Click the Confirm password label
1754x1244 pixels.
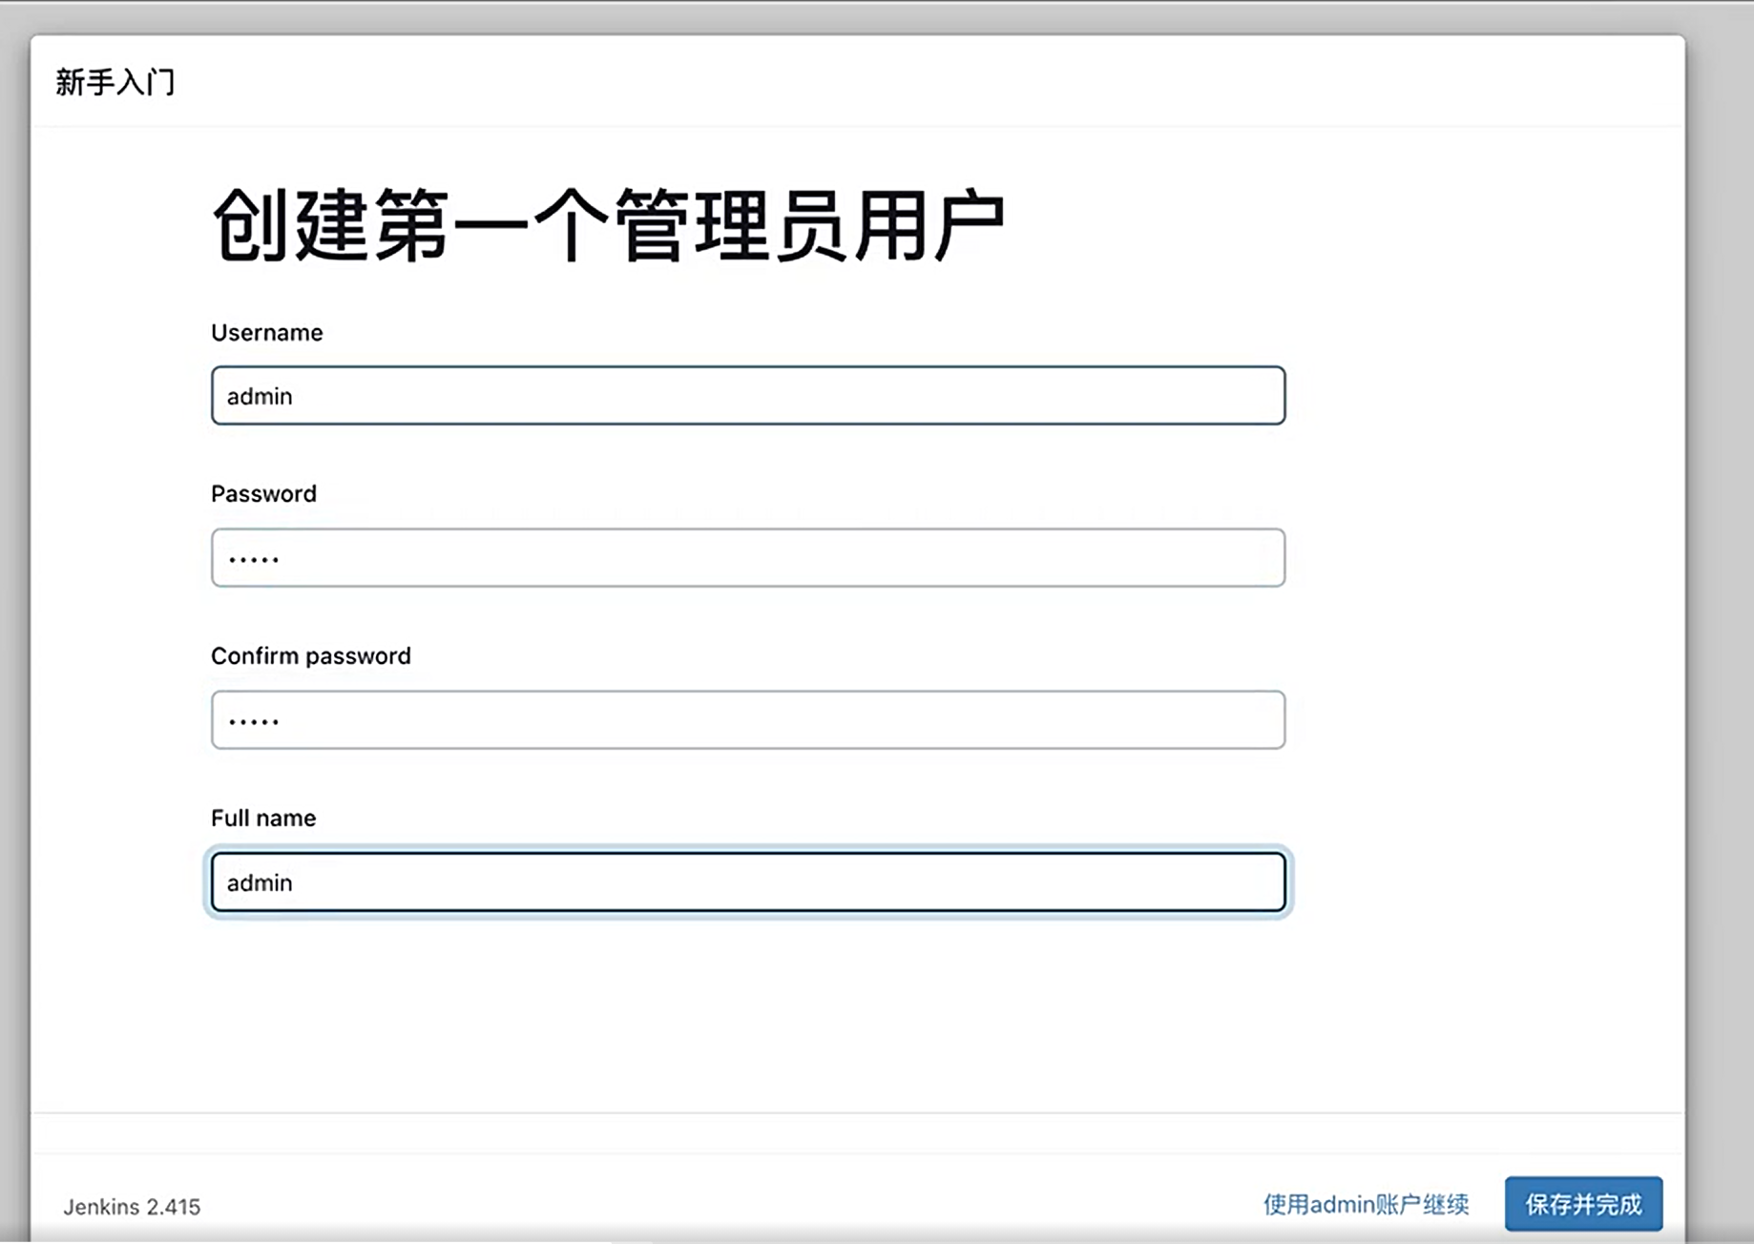311,656
